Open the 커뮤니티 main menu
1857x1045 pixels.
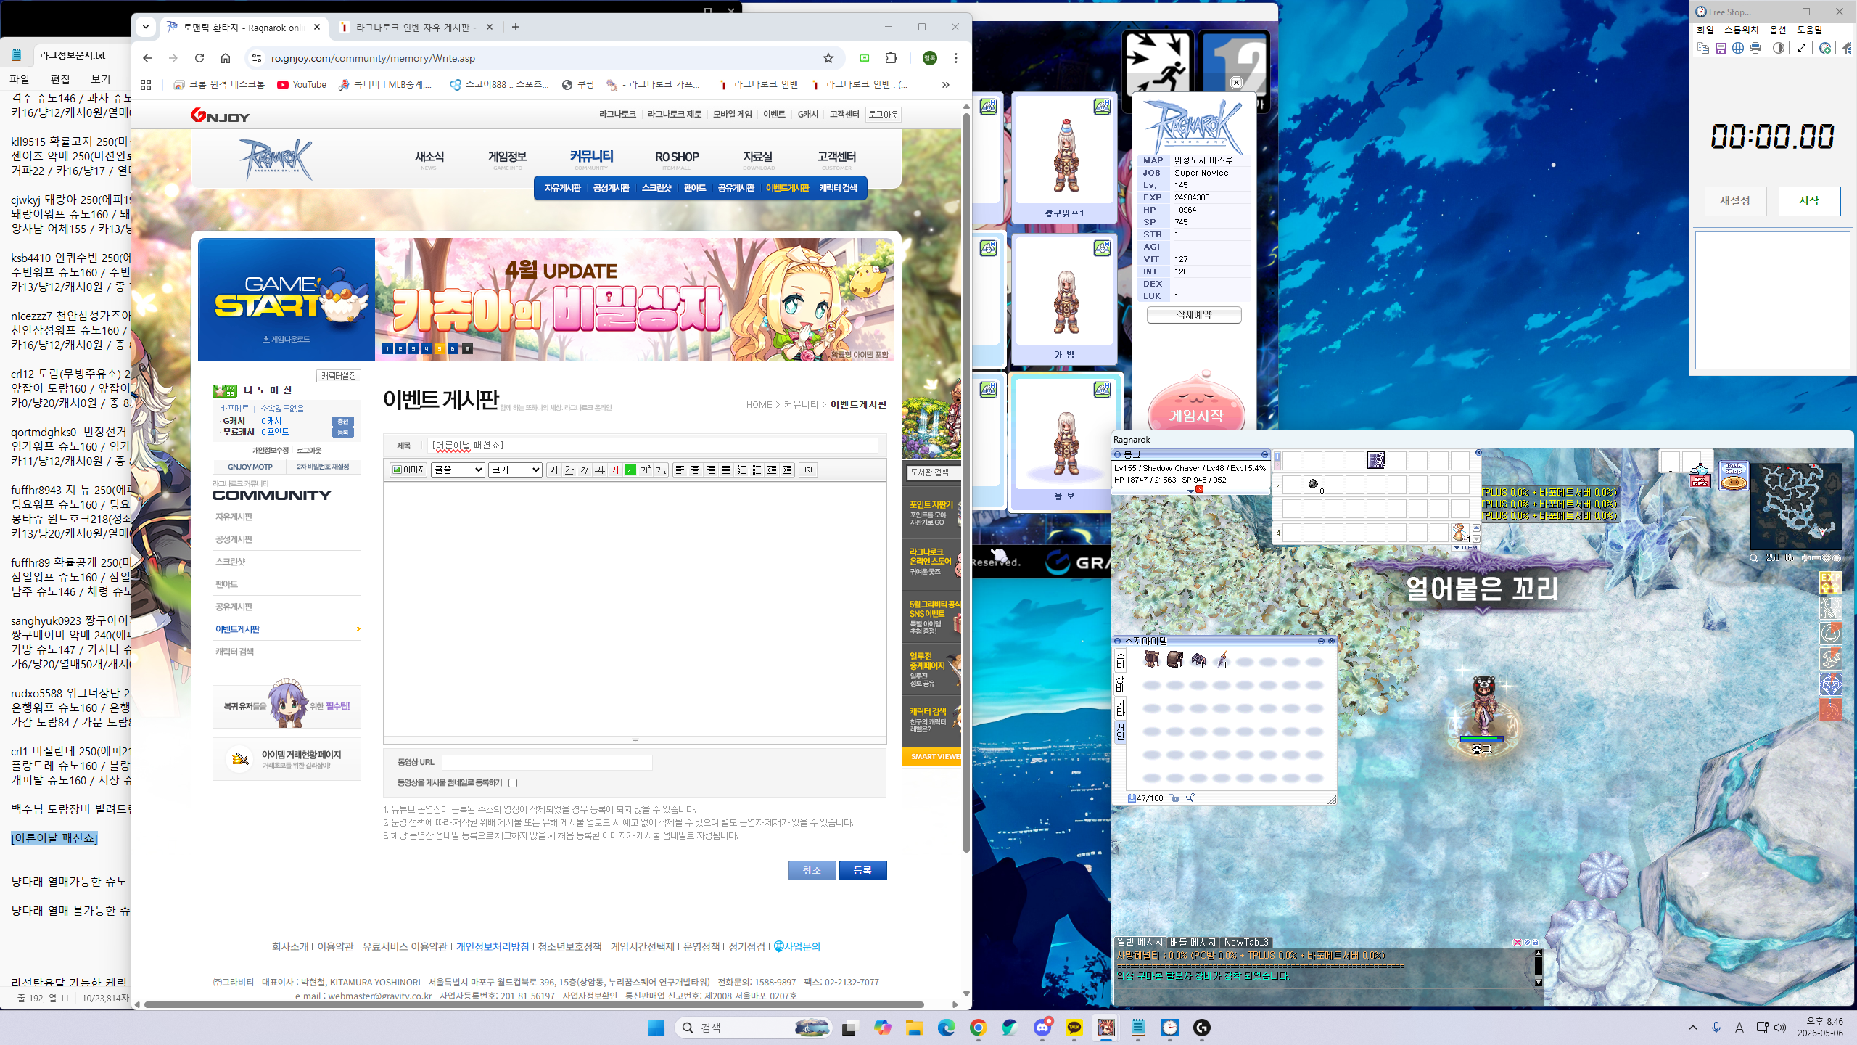pos(591,157)
